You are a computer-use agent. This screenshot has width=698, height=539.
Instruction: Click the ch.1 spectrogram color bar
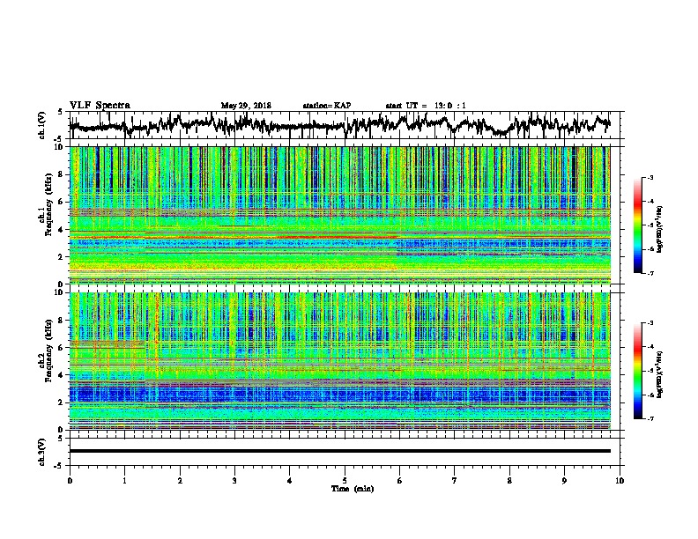[637, 225]
